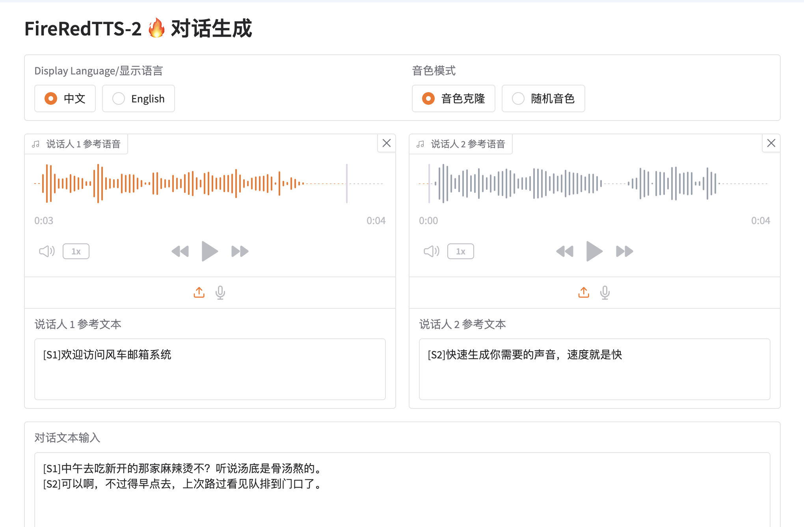Focus the 对话文本输入 text area

(402, 490)
